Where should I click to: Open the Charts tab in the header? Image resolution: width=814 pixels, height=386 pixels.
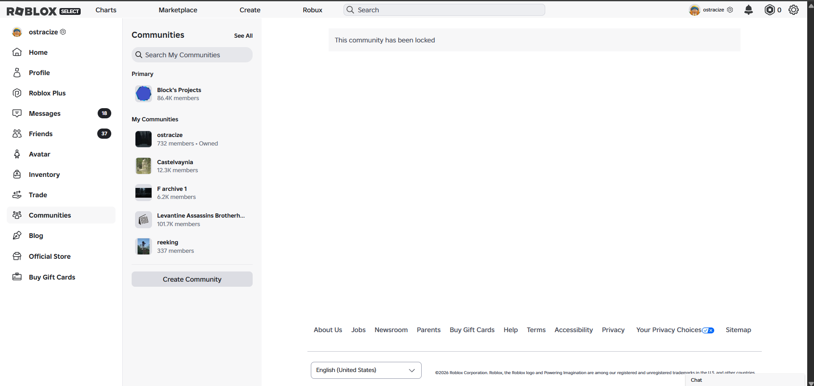106,10
